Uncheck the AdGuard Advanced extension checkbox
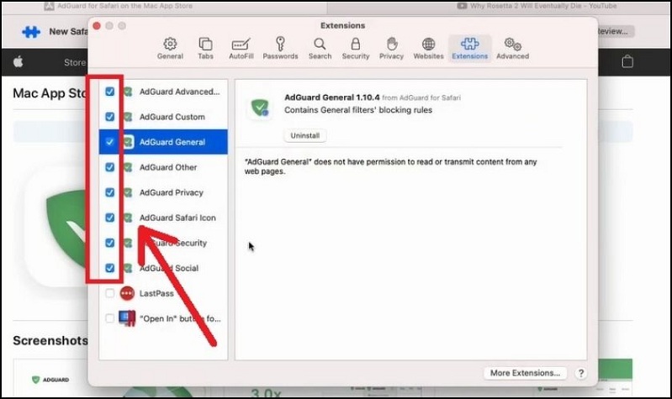The width and height of the screenshot is (672, 399). [x=110, y=92]
